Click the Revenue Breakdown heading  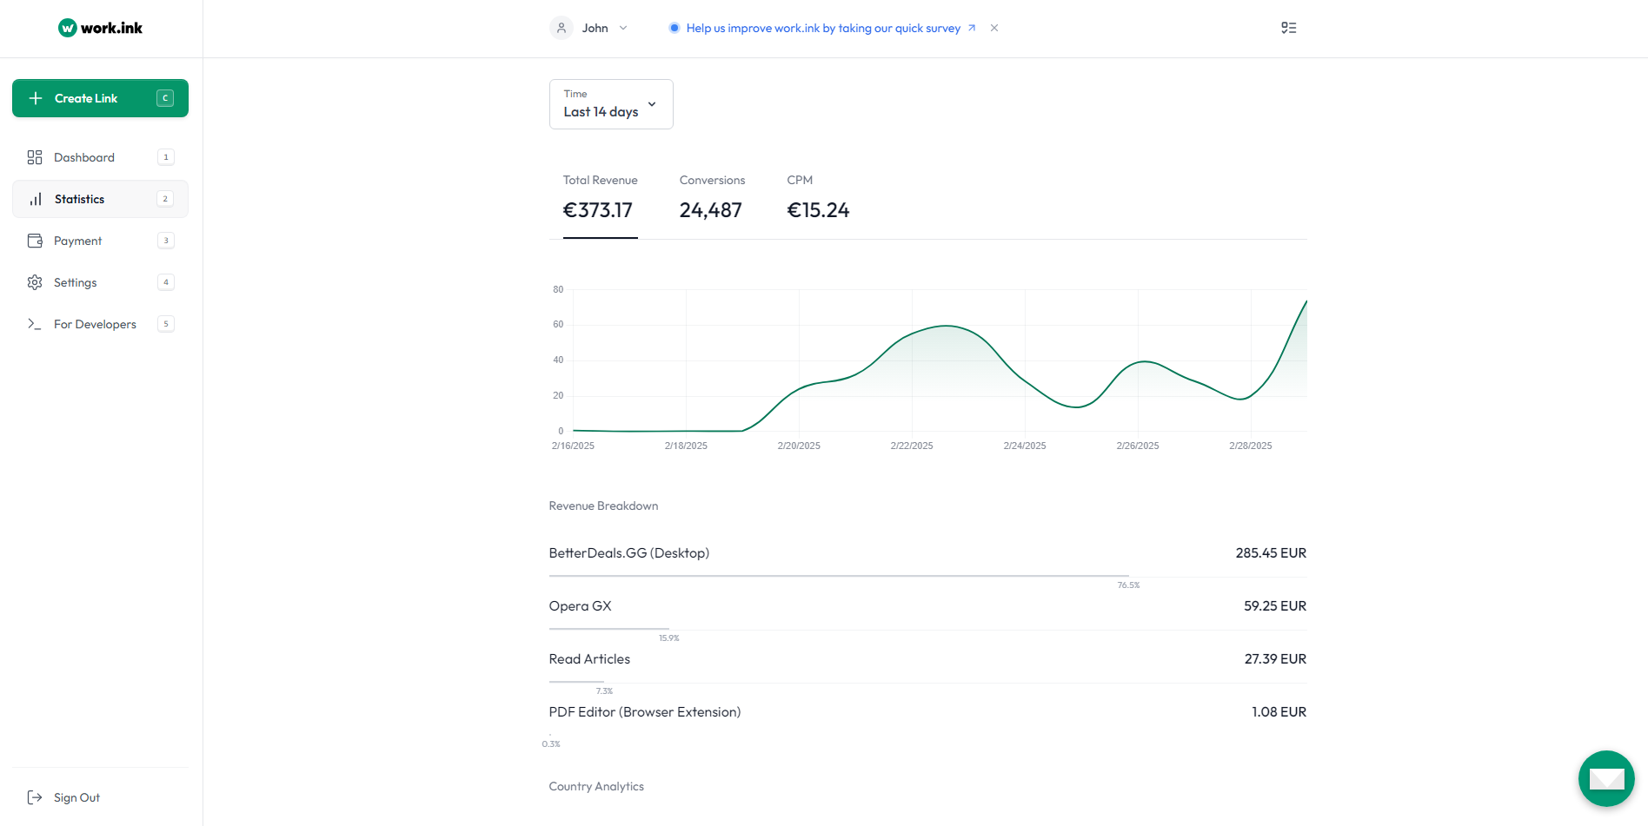click(x=603, y=506)
